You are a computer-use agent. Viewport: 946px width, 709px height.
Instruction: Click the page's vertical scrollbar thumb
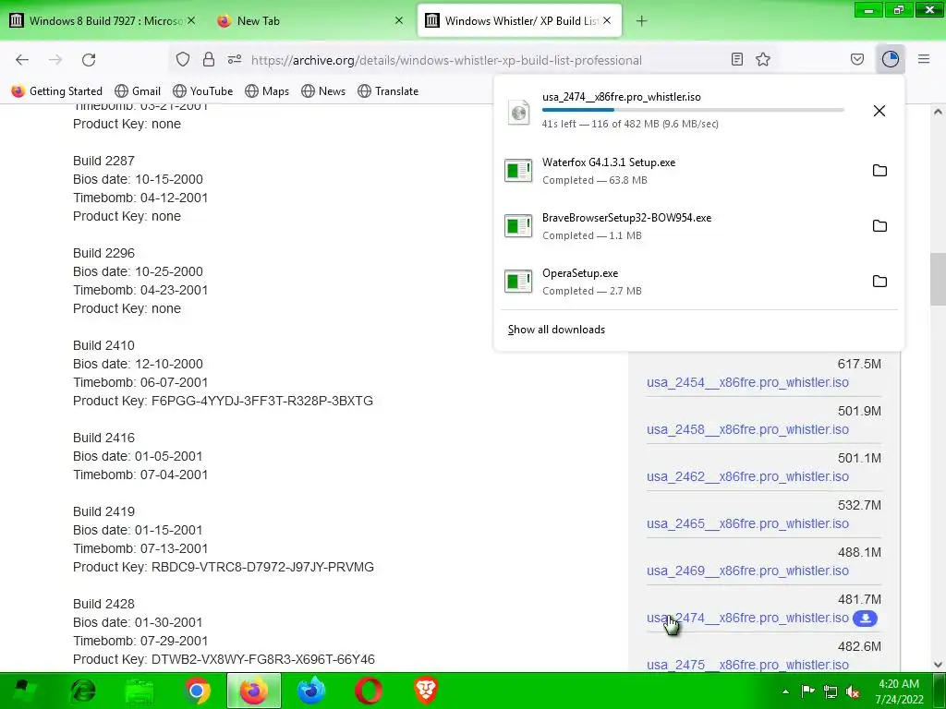pos(938,279)
